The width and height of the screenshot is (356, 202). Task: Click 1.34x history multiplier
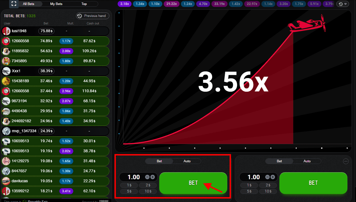click(x=140, y=4)
